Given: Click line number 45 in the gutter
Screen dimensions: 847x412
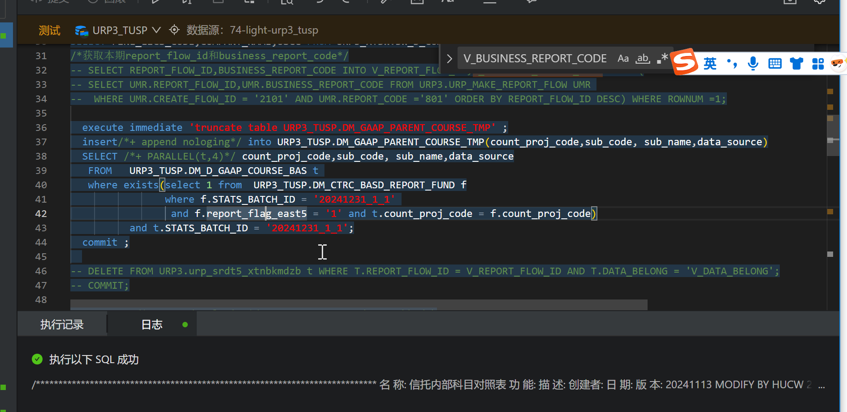Looking at the screenshot, I should click(x=41, y=257).
